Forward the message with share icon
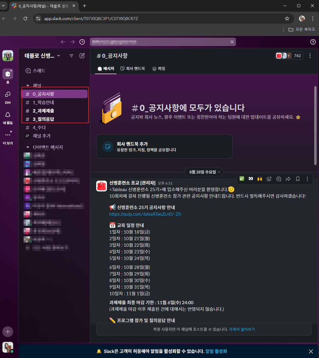Viewport: 319px width, 358px height. tap(288, 179)
